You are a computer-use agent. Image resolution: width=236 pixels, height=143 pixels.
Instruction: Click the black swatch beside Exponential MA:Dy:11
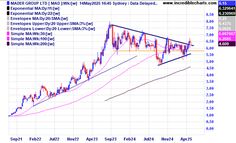pyautogui.click(x=8, y=8)
